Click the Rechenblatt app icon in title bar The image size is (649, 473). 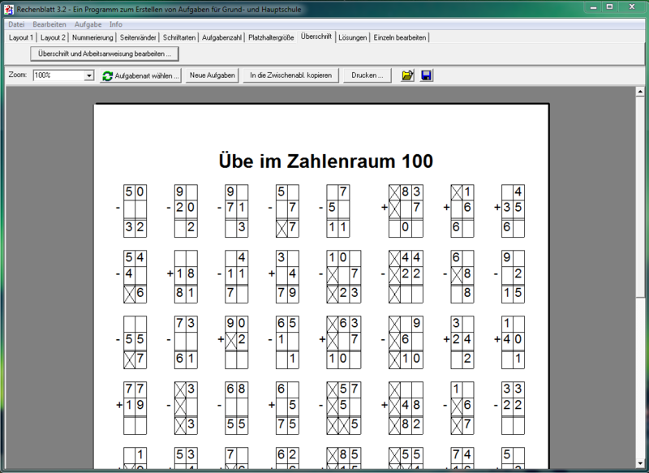(x=8, y=7)
